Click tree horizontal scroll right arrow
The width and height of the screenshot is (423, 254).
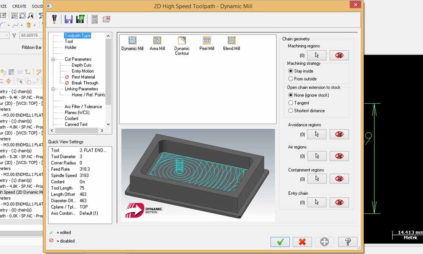click(x=102, y=130)
